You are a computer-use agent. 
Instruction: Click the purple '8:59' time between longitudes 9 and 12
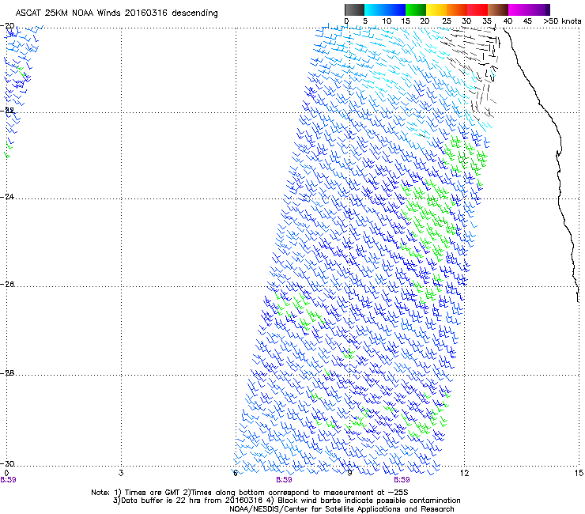click(402, 480)
